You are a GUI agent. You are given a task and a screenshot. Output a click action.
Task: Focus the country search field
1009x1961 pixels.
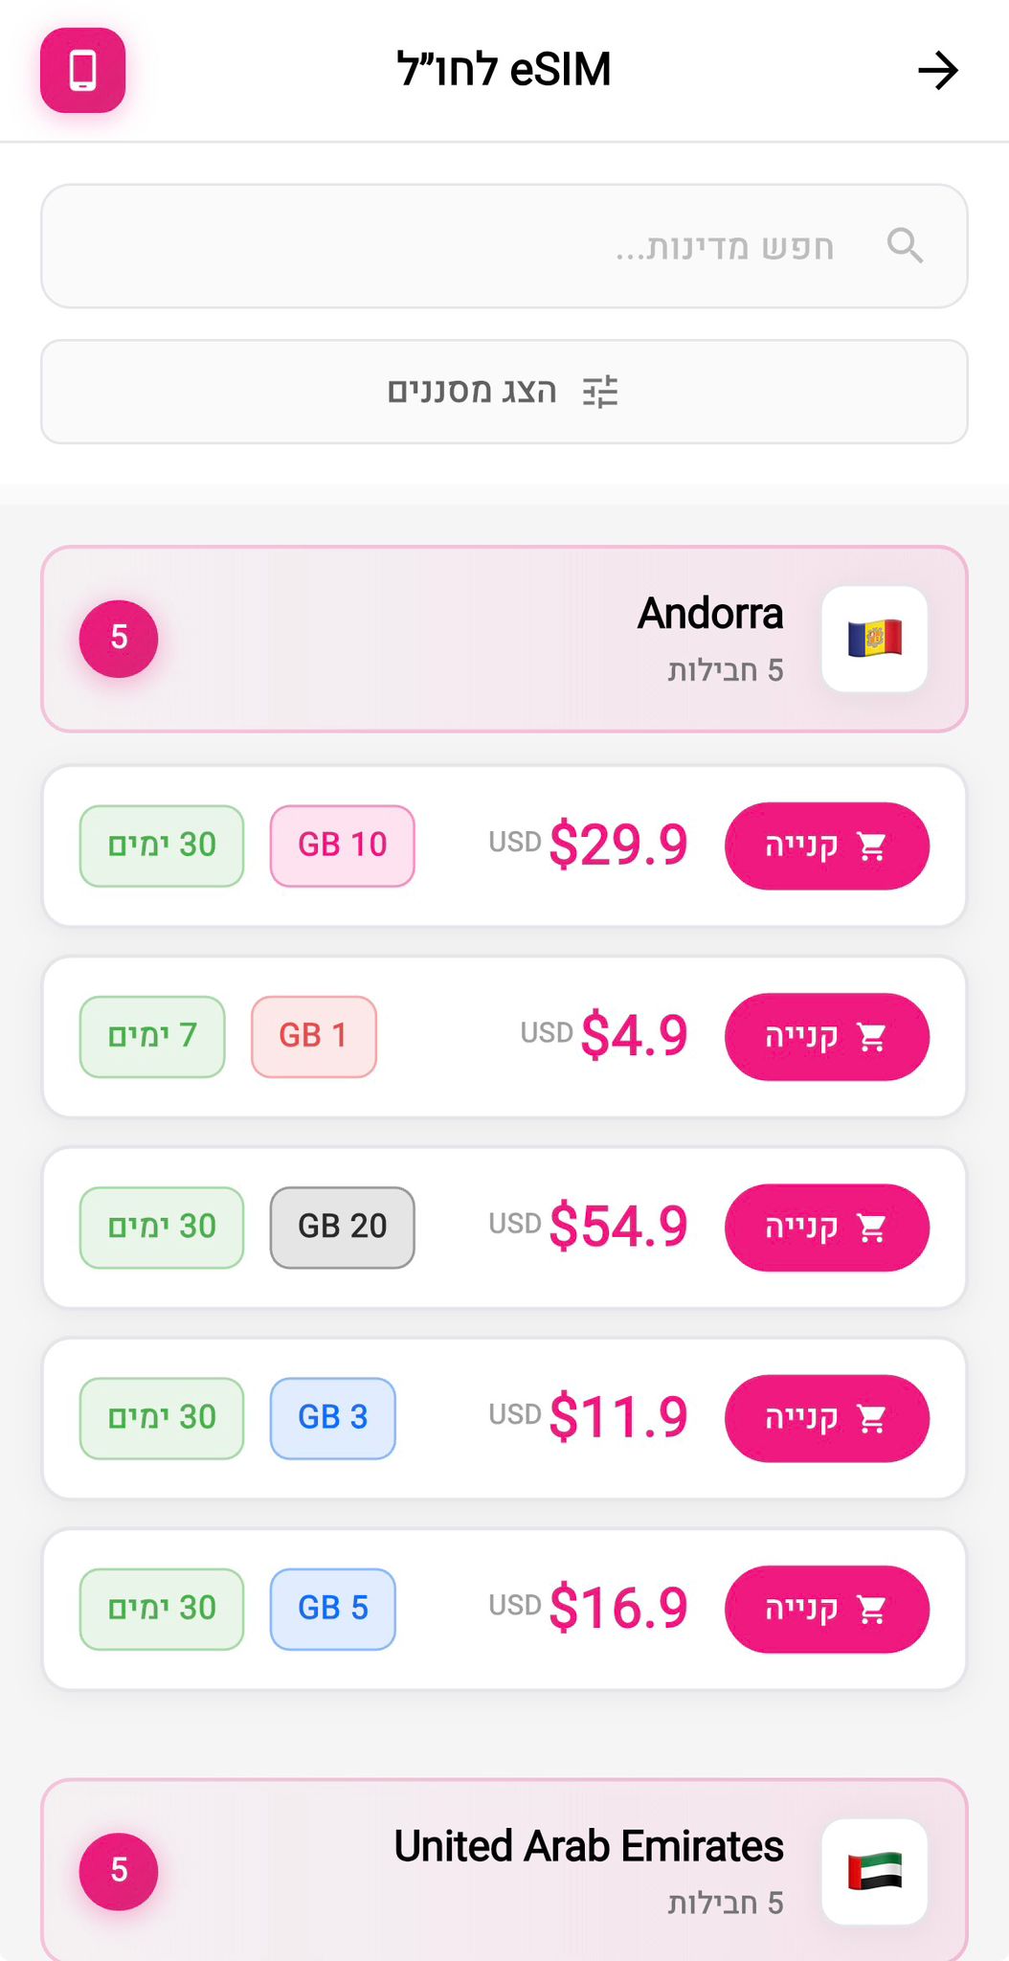pyautogui.click(x=504, y=246)
